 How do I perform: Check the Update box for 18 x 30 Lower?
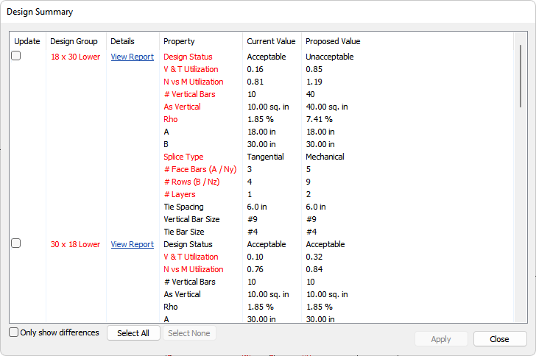[16, 56]
